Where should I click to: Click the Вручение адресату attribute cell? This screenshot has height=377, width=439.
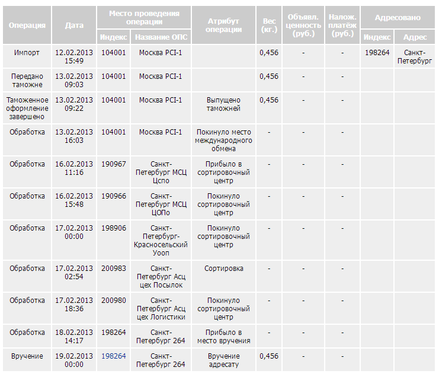point(223,360)
